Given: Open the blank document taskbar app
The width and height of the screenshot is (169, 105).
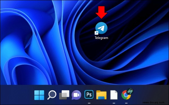Looking at the screenshot, I should coord(114,95).
